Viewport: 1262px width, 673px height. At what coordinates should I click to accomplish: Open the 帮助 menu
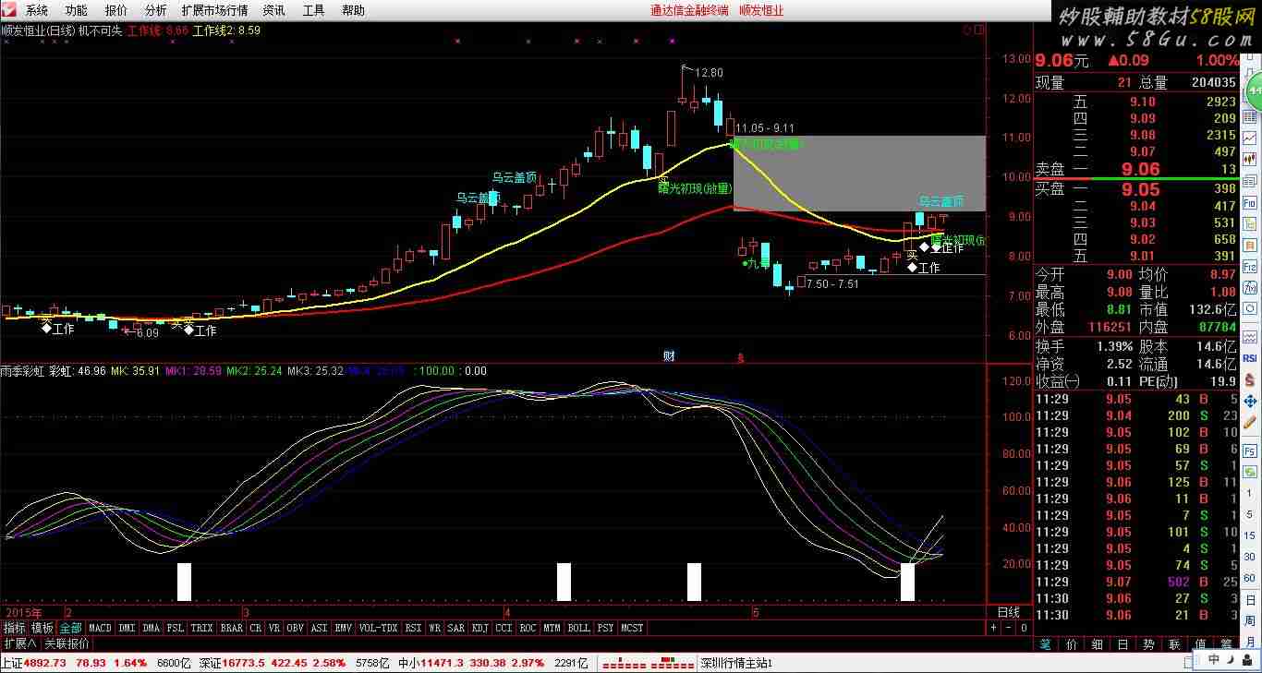[354, 10]
